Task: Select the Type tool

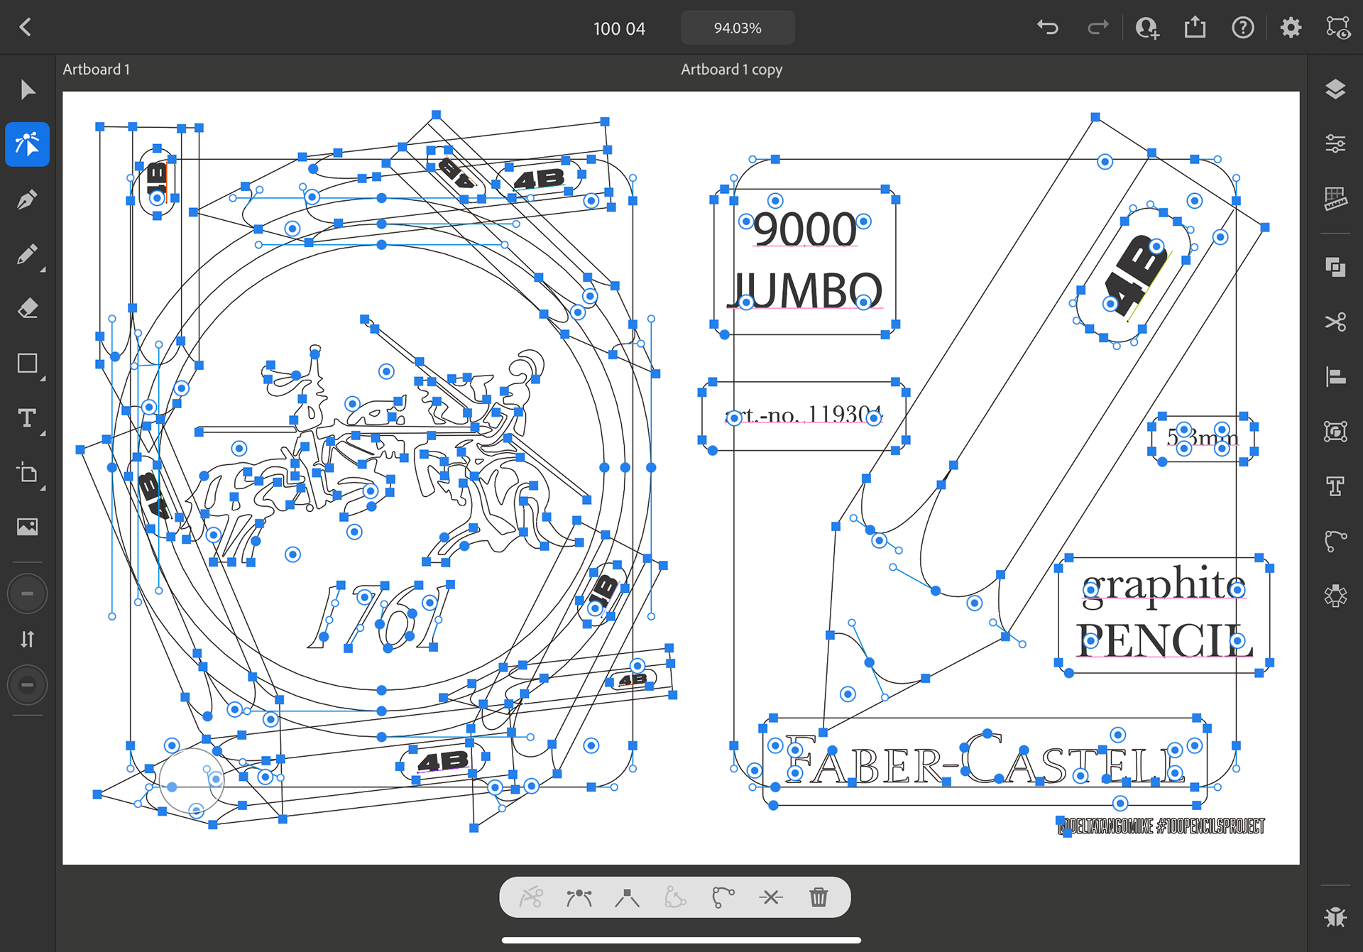Action: click(27, 417)
